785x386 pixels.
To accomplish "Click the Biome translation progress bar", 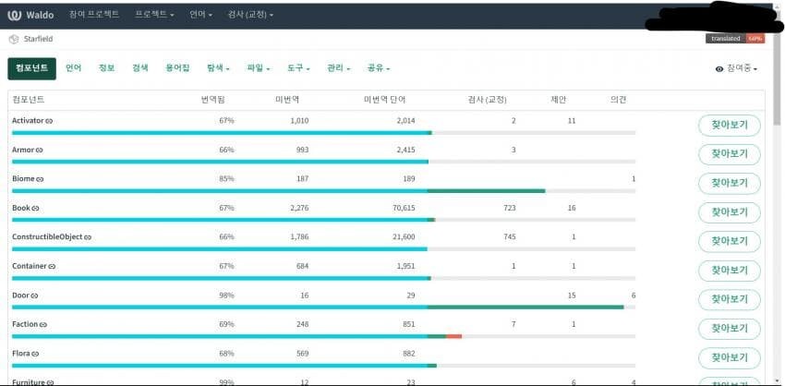I will pyautogui.click(x=323, y=191).
